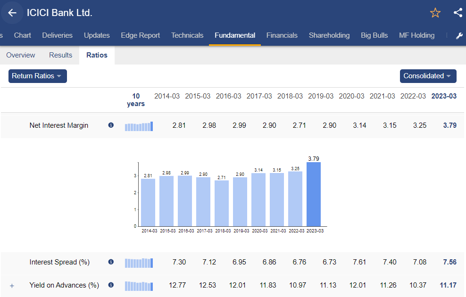The height and width of the screenshot is (297, 466).
Task: Switch to the Chart tab
Action: pos(22,35)
